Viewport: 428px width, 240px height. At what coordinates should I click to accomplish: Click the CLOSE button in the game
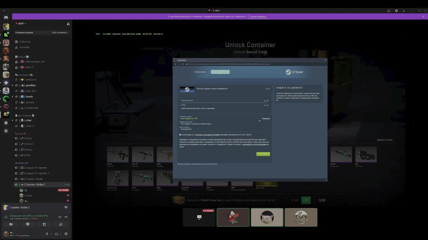point(322,200)
